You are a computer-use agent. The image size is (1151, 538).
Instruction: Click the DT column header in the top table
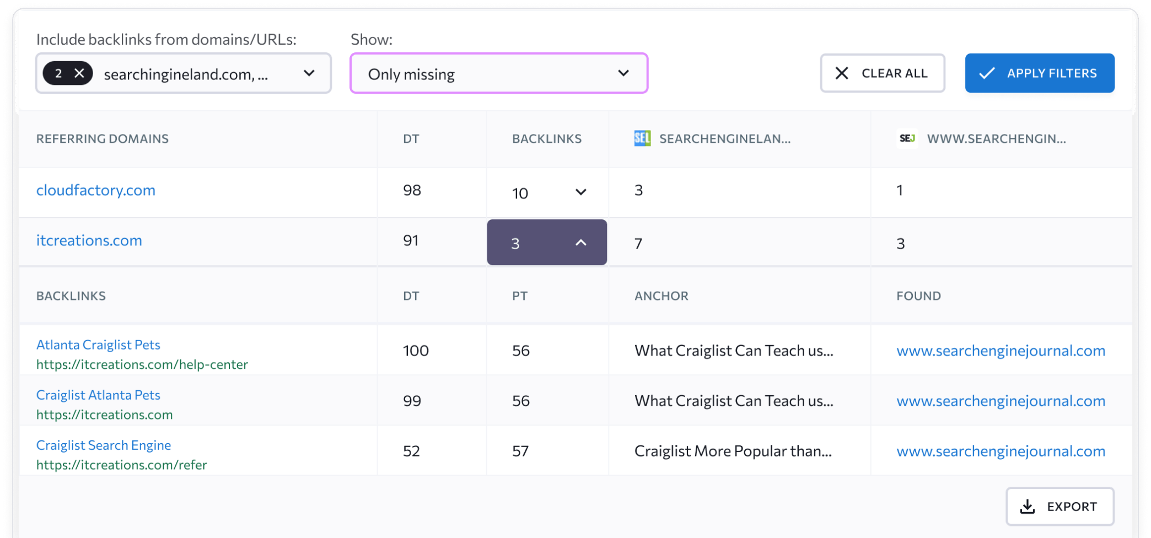tap(411, 138)
